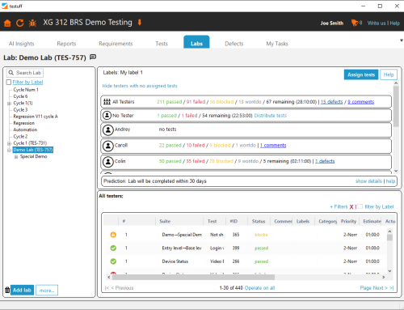Toggle filter by Label checkbox above test table

coord(360,206)
